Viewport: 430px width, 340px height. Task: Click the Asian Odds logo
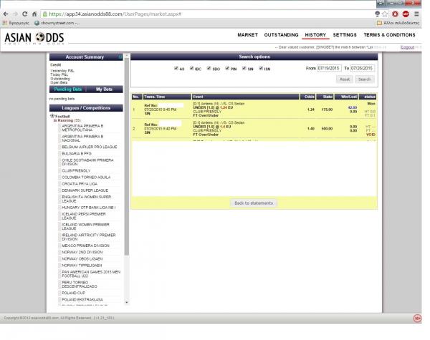[33, 37]
